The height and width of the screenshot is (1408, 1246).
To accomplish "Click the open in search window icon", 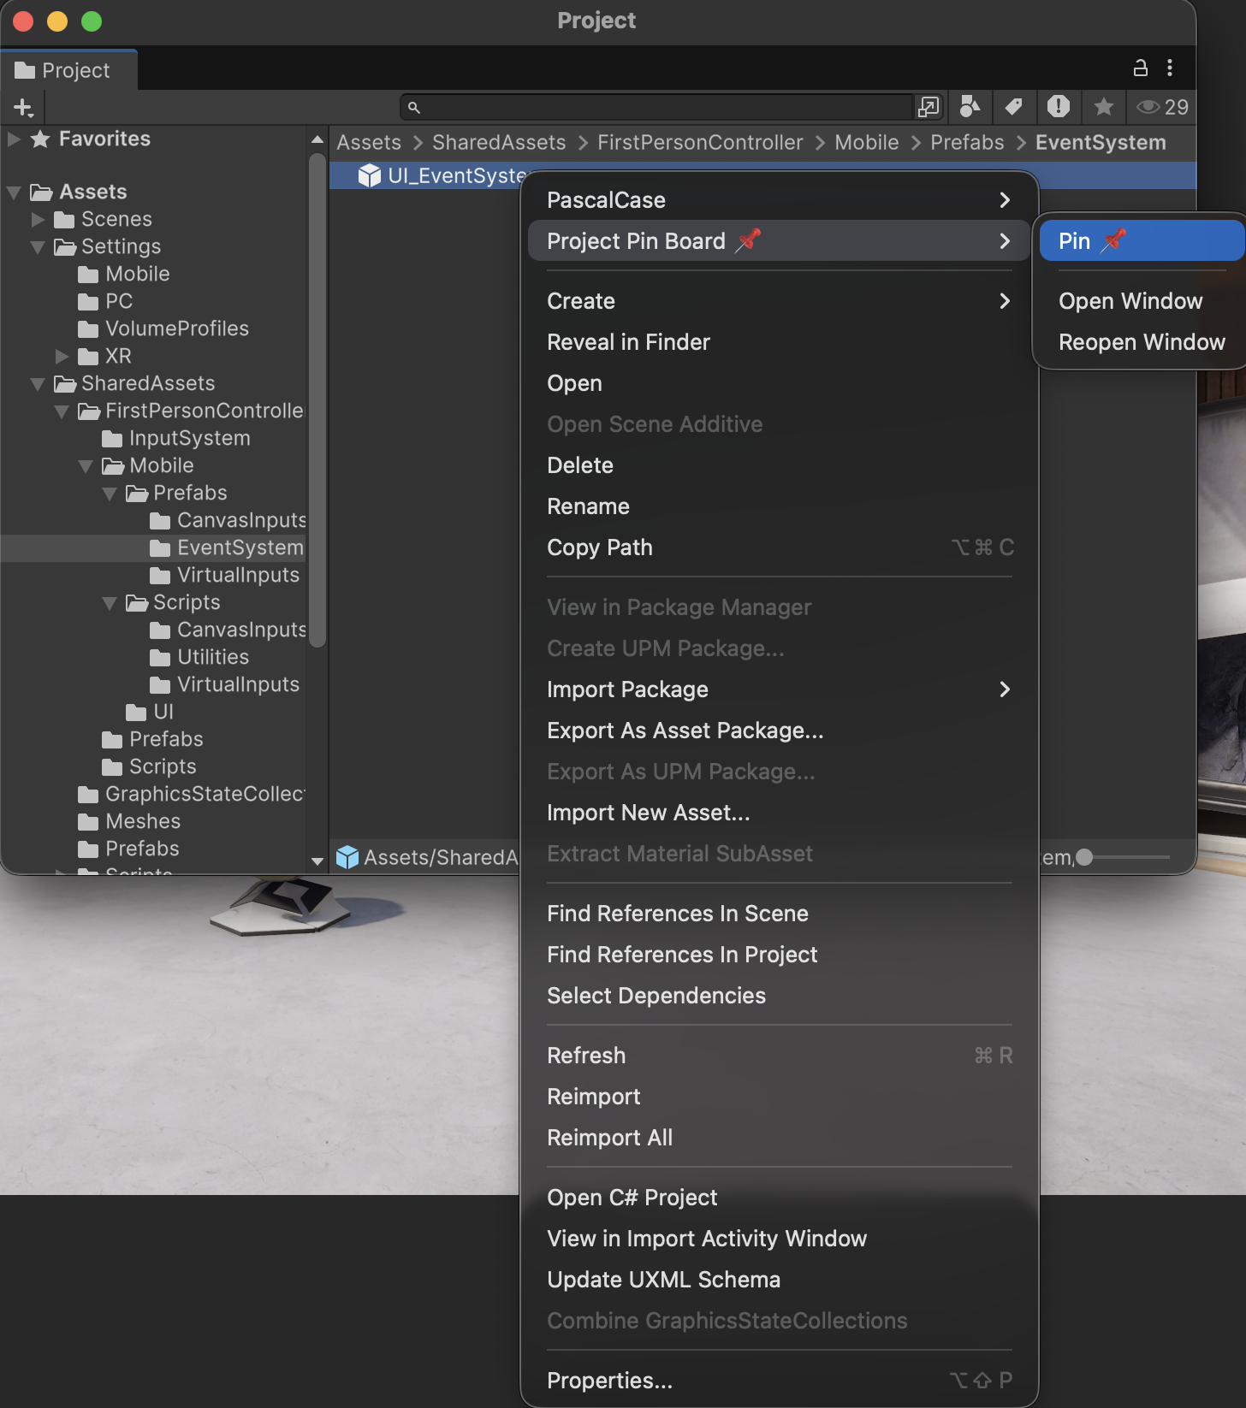I will (929, 107).
